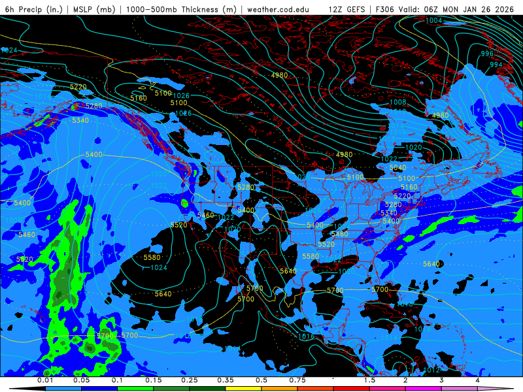Viewport: 523px width, 392px height.
Task: Click the '1012' pressure contour label
Action: (431, 370)
